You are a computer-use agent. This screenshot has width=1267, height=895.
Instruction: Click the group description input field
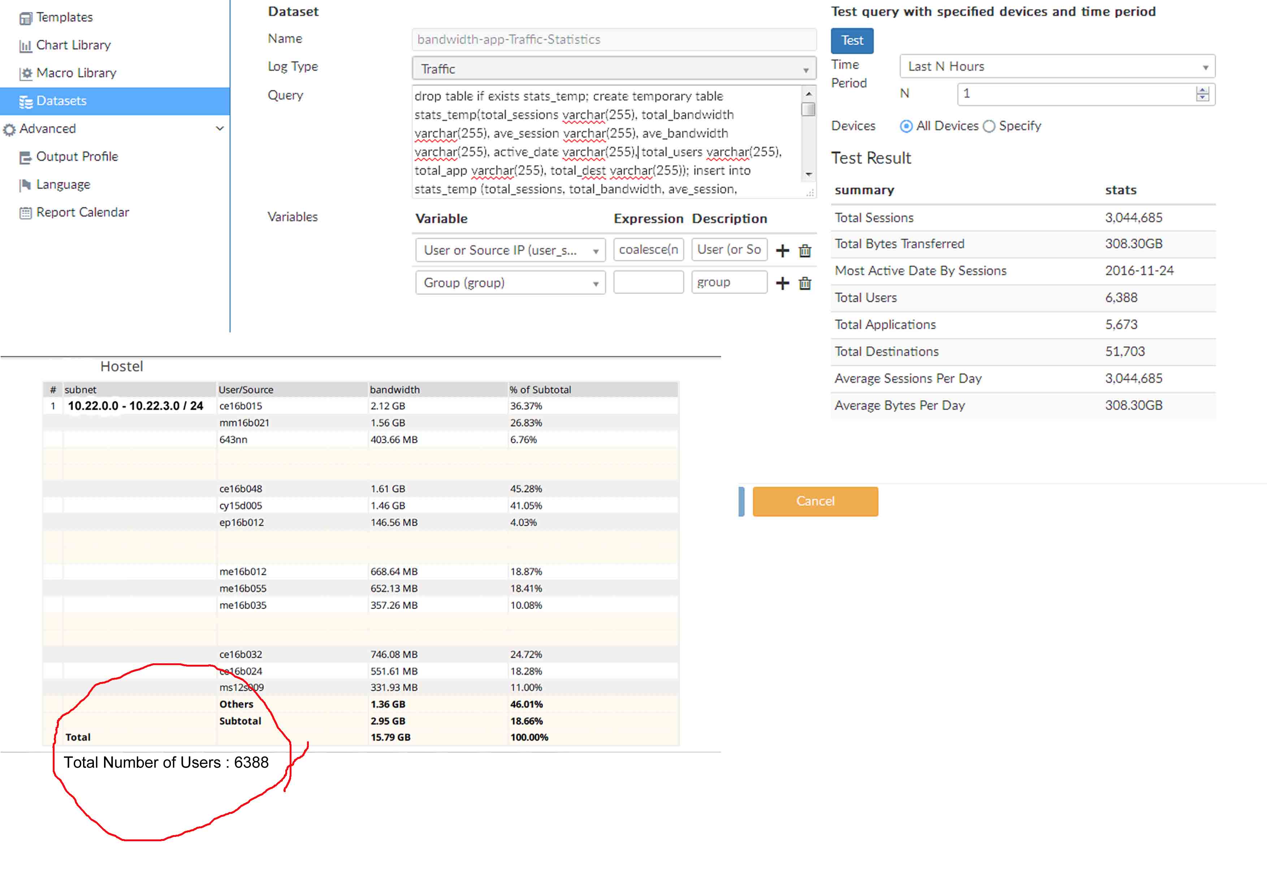[728, 283]
